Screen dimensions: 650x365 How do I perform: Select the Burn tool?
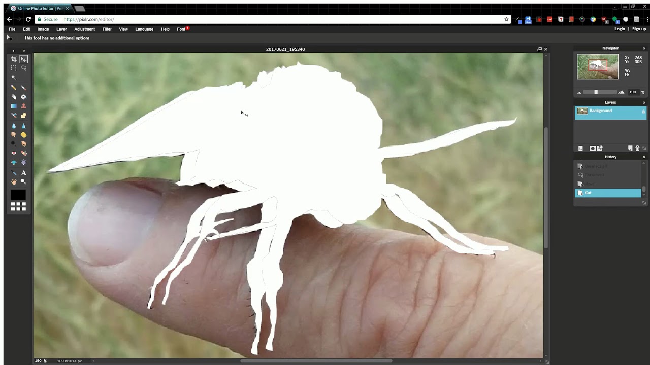click(x=23, y=143)
